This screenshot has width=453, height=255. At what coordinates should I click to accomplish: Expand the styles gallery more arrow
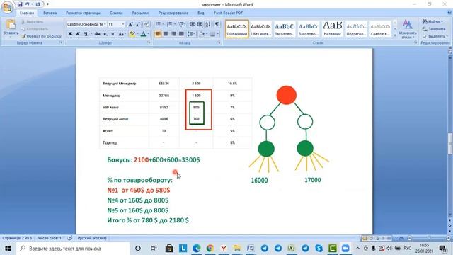(x=395, y=35)
